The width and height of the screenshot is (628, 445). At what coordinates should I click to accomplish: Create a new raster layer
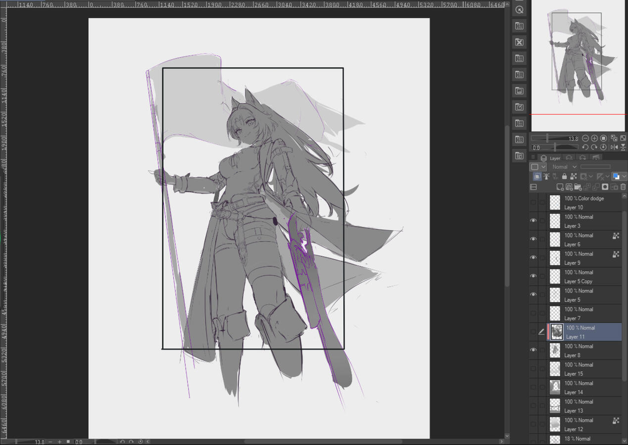coord(561,187)
